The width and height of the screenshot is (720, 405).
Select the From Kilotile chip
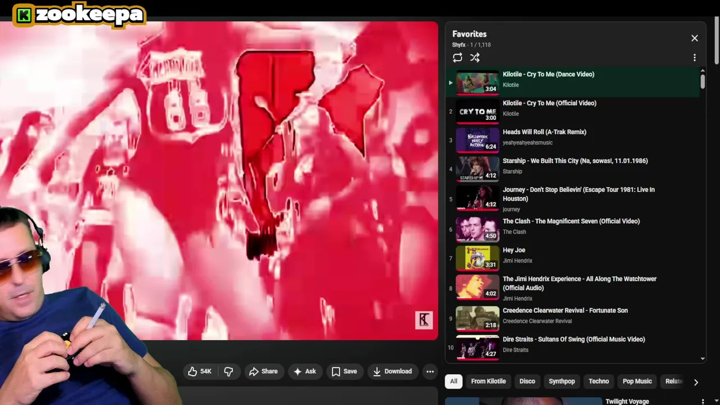pos(488,381)
